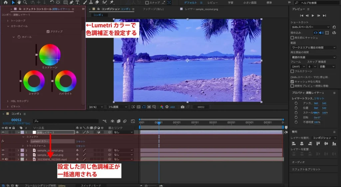Switch to the レビュー workspace
This screenshot has width=341, height=187.
point(212,3)
